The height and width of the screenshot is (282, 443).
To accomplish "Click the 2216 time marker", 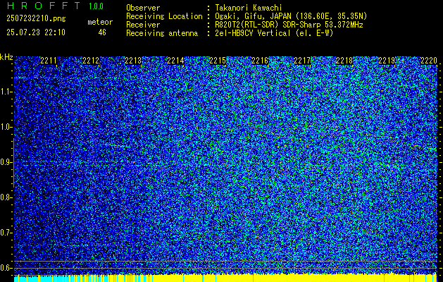I will coord(260,61).
